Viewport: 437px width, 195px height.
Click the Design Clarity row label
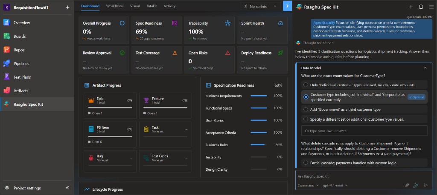click(216, 170)
